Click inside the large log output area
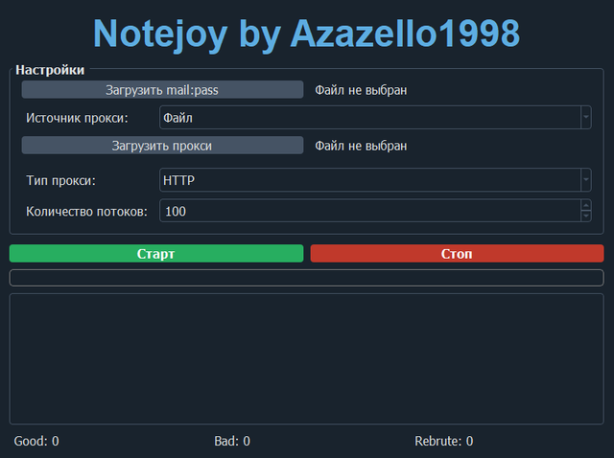 coord(306,358)
